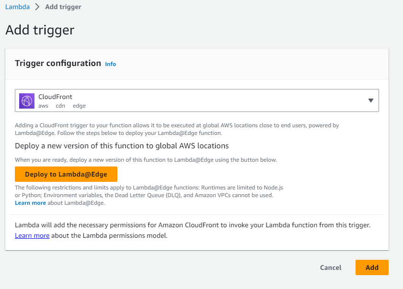The width and height of the screenshot is (403, 289).
Task: Click the CloudFront service icon
Action: [x=27, y=100]
